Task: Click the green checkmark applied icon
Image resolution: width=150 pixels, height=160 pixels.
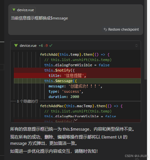Action: coord(51,46)
